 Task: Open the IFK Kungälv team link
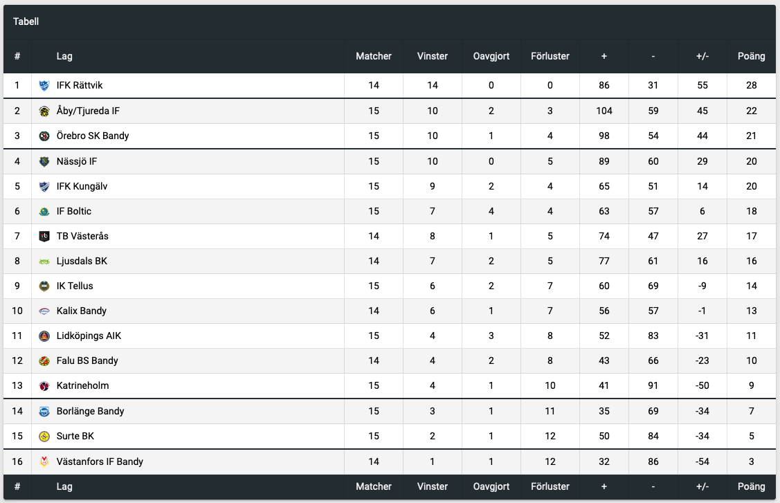click(82, 187)
